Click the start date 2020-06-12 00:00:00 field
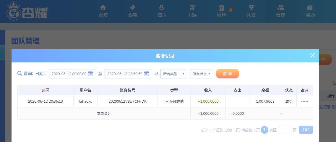 (72, 74)
